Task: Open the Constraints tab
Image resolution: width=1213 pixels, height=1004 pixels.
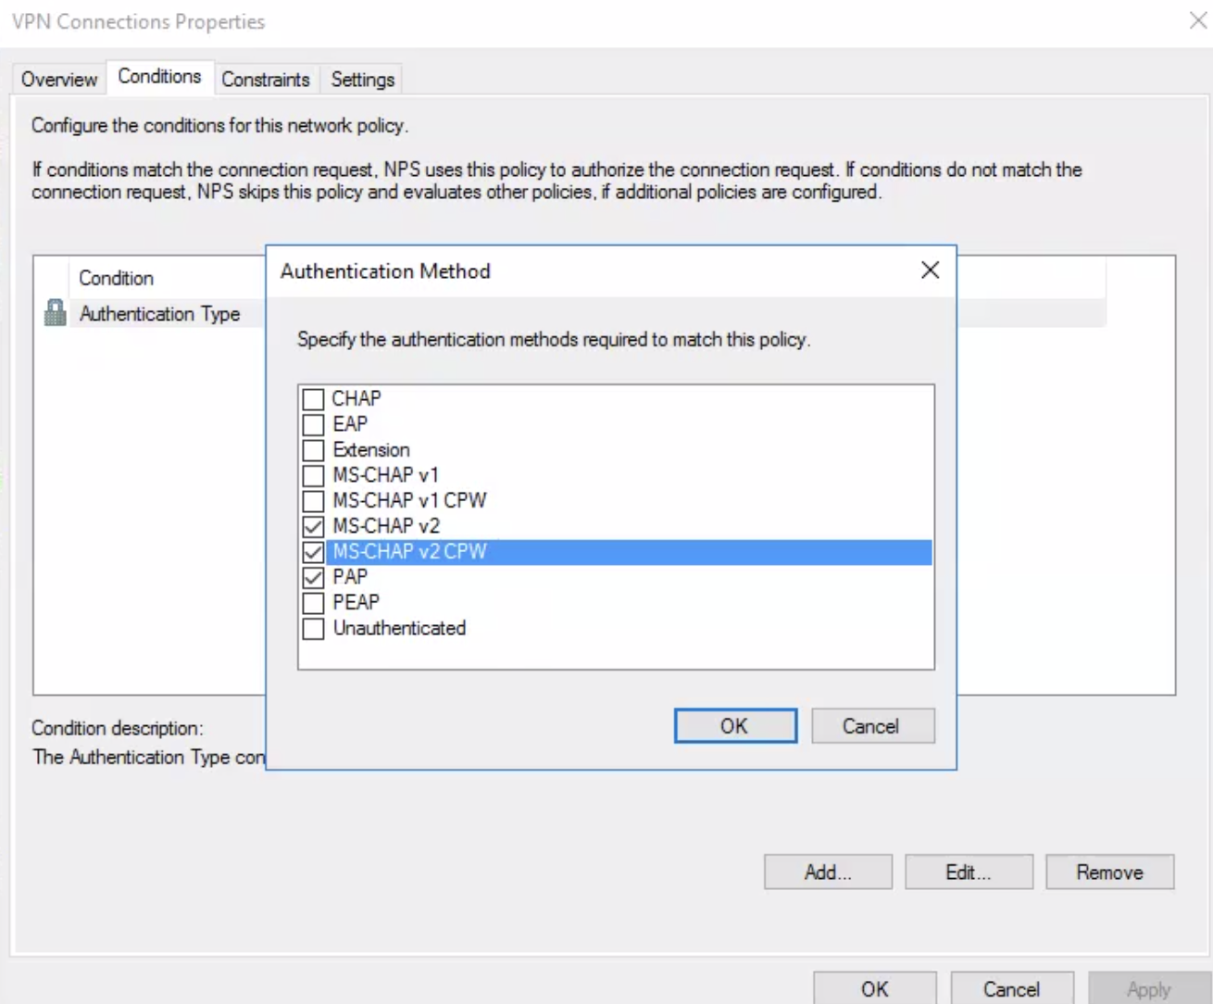Action: [x=266, y=80]
